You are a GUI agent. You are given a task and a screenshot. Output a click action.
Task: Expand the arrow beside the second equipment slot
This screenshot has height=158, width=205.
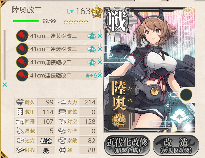[99, 45]
